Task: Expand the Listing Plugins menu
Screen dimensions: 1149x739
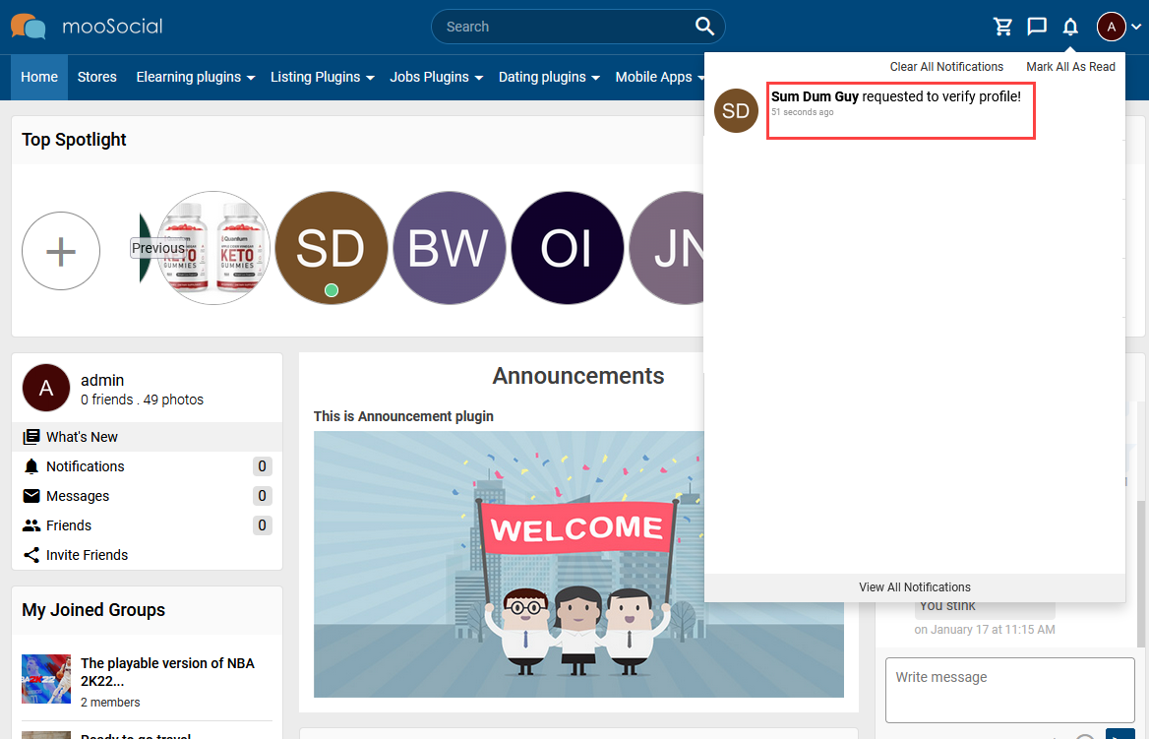Action: click(x=323, y=77)
